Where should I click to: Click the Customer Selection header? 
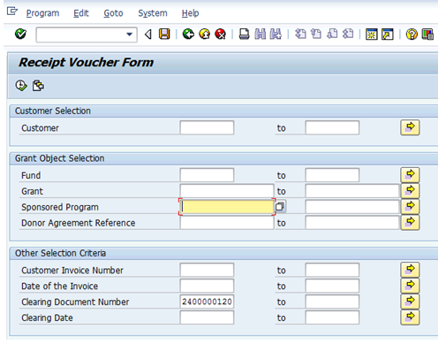[x=53, y=111]
